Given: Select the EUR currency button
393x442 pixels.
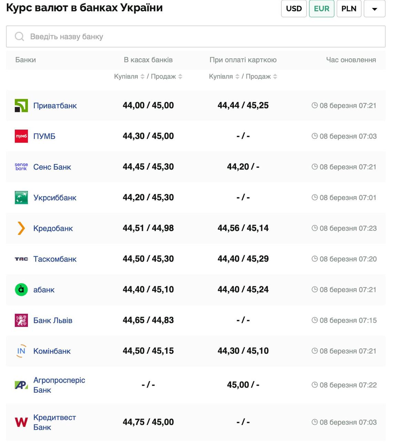Looking at the screenshot, I should [x=321, y=9].
